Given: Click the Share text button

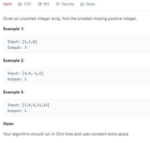Looking at the screenshot, I should (91, 4).
